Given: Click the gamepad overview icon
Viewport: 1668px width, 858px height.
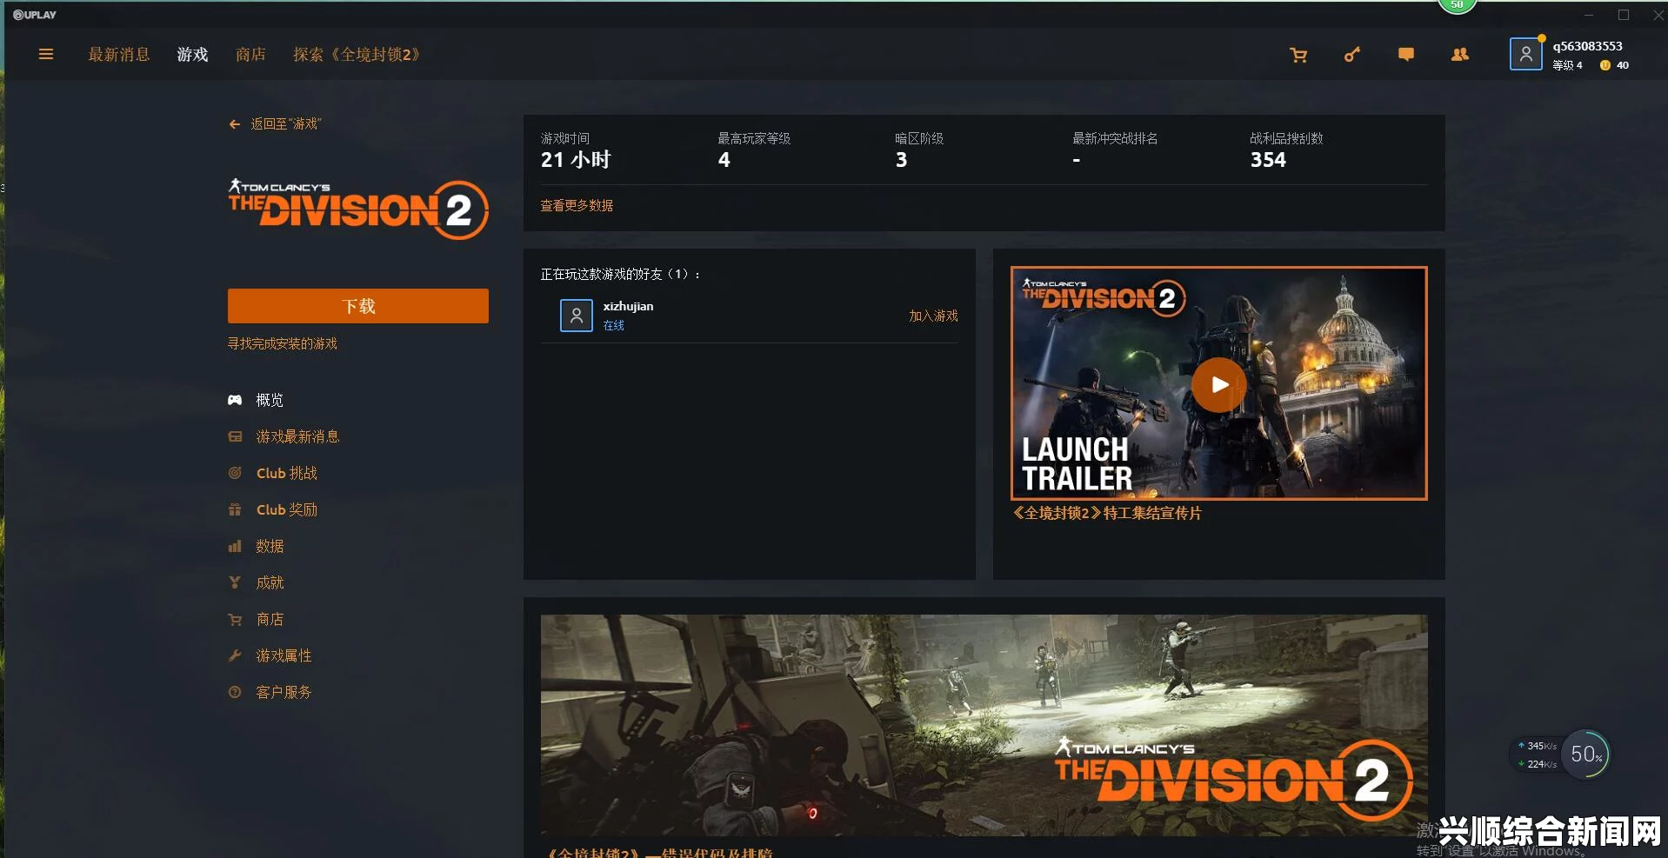Looking at the screenshot, I should pyautogui.click(x=235, y=400).
